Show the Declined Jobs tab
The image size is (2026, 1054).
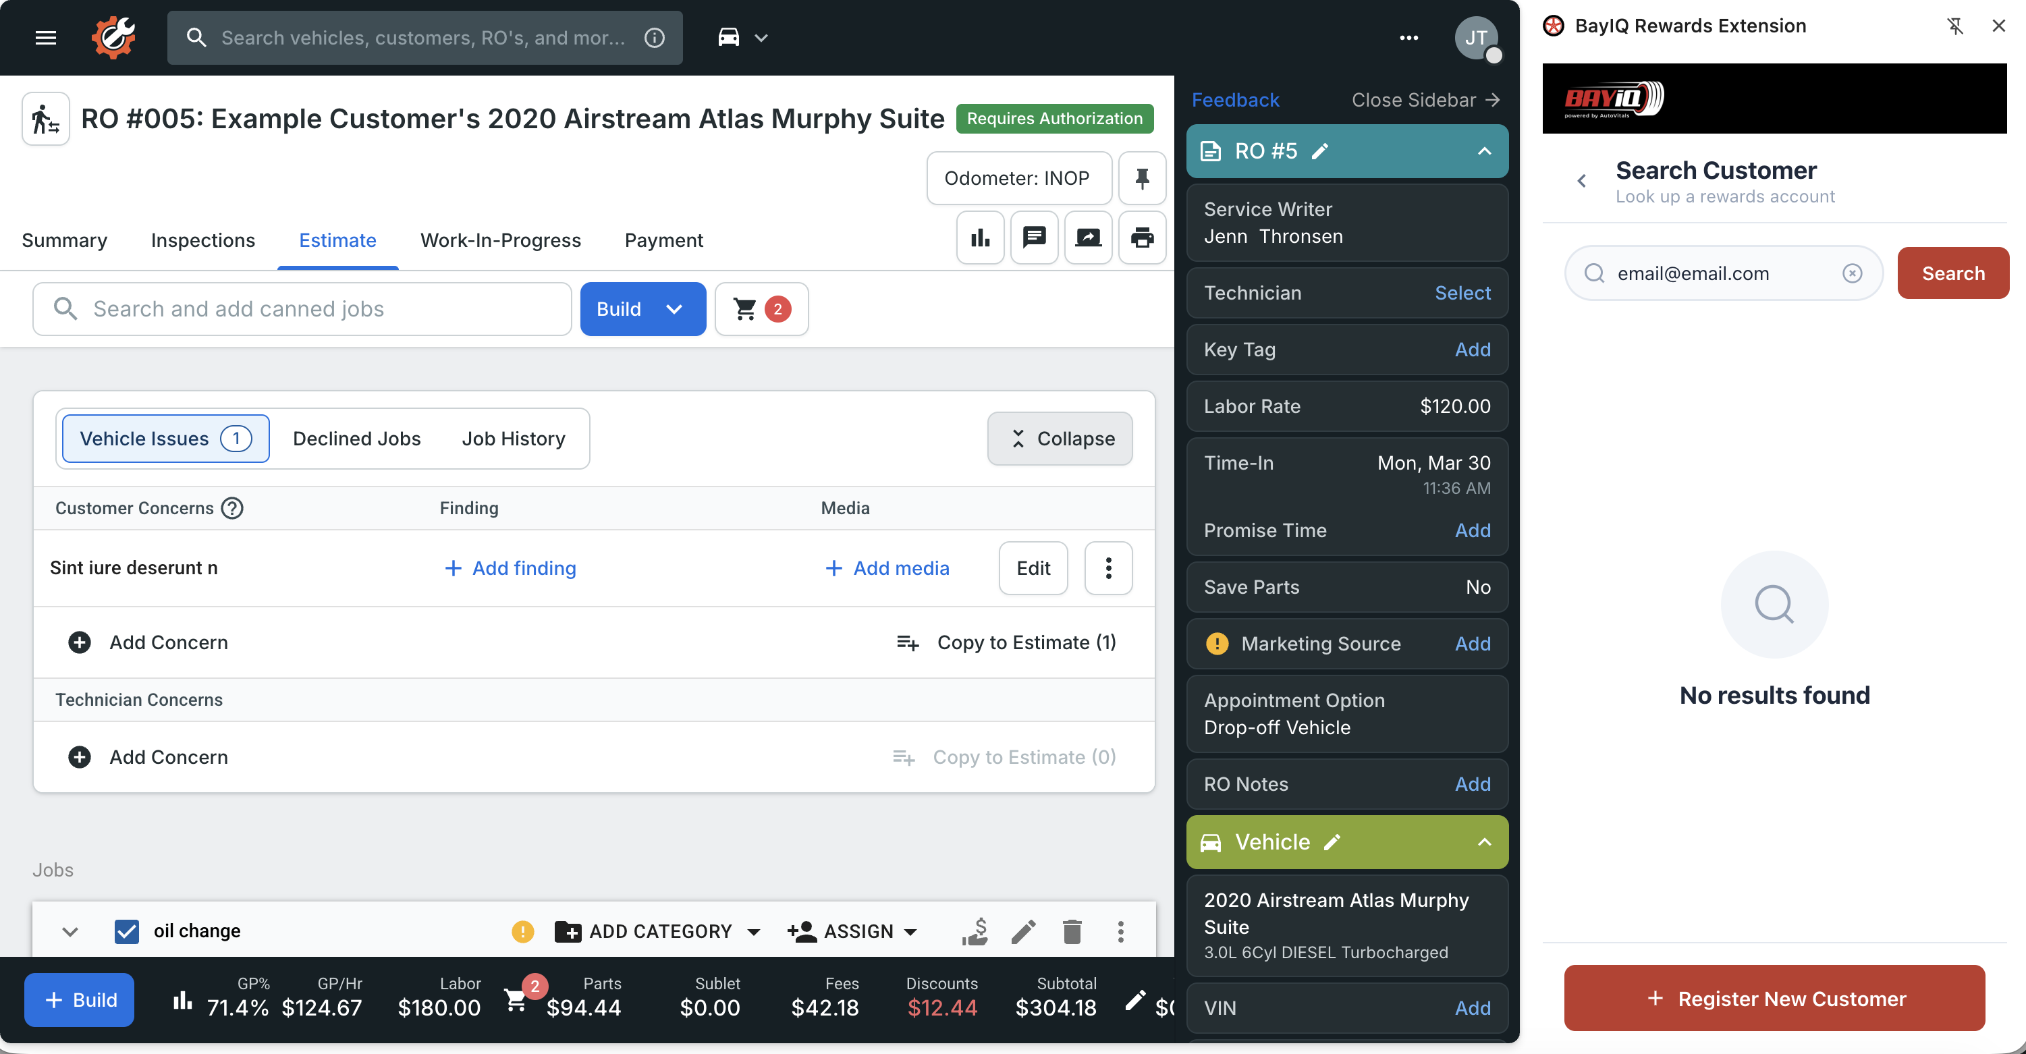[x=357, y=439]
